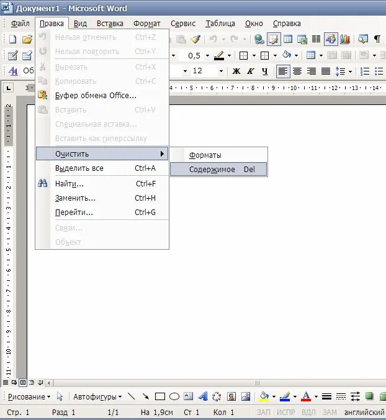
Task: Open the Автофигуры dropdown button
Action: point(97,396)
